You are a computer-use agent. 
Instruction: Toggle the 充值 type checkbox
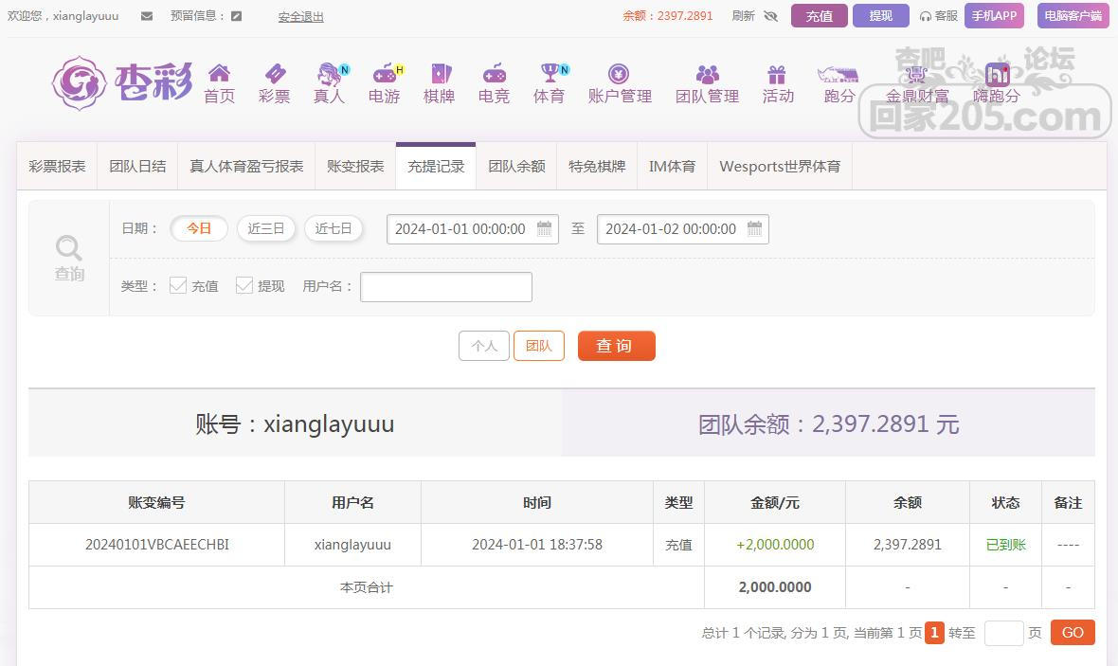point(177,286)
